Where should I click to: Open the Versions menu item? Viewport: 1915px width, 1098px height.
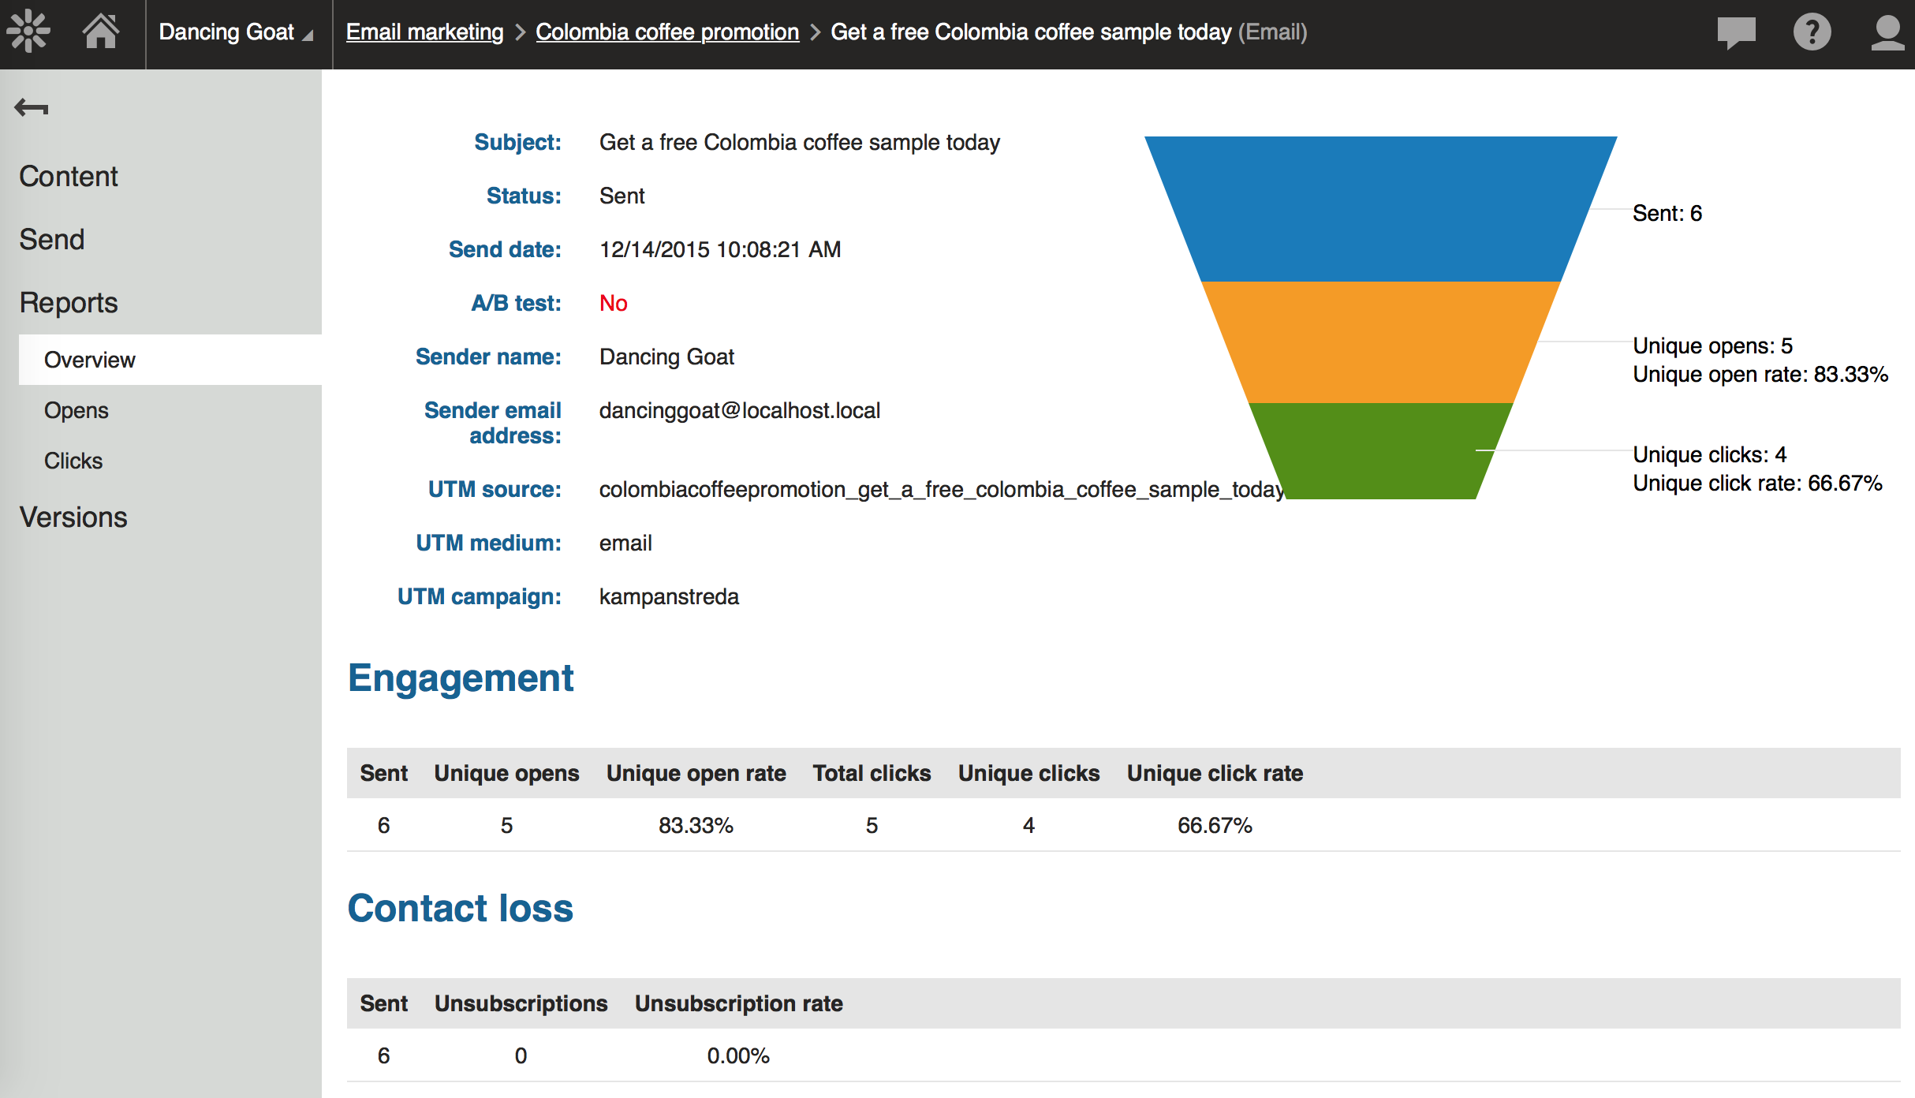tap(73, 517)
